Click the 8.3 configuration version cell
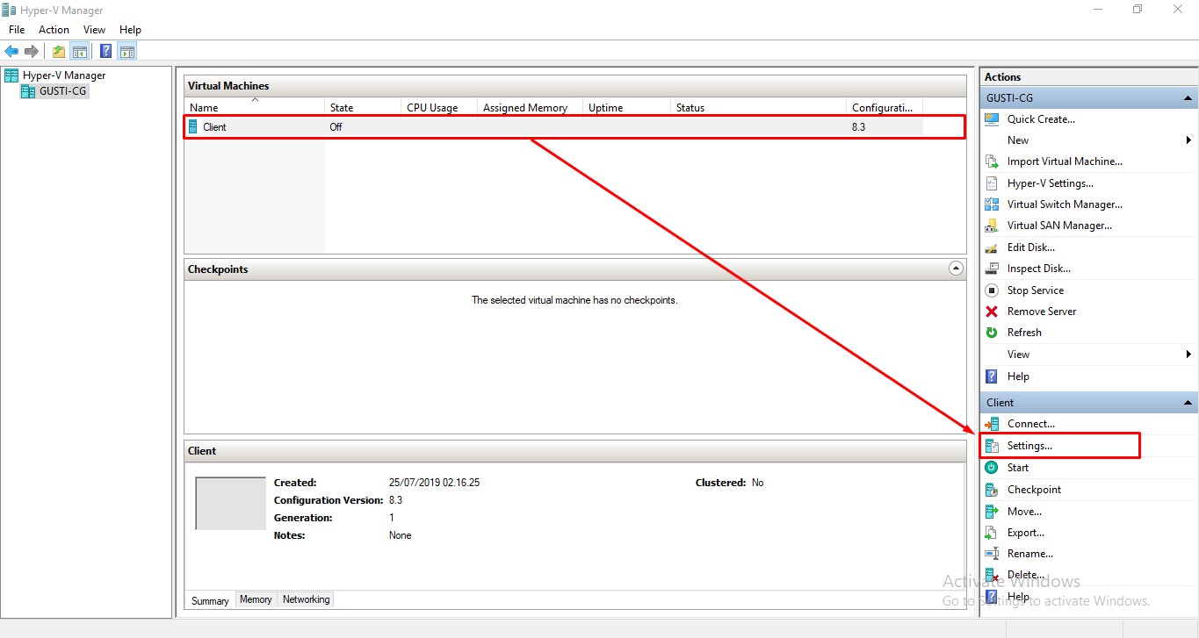This screenshot has width=1199, height=638. 859,127
